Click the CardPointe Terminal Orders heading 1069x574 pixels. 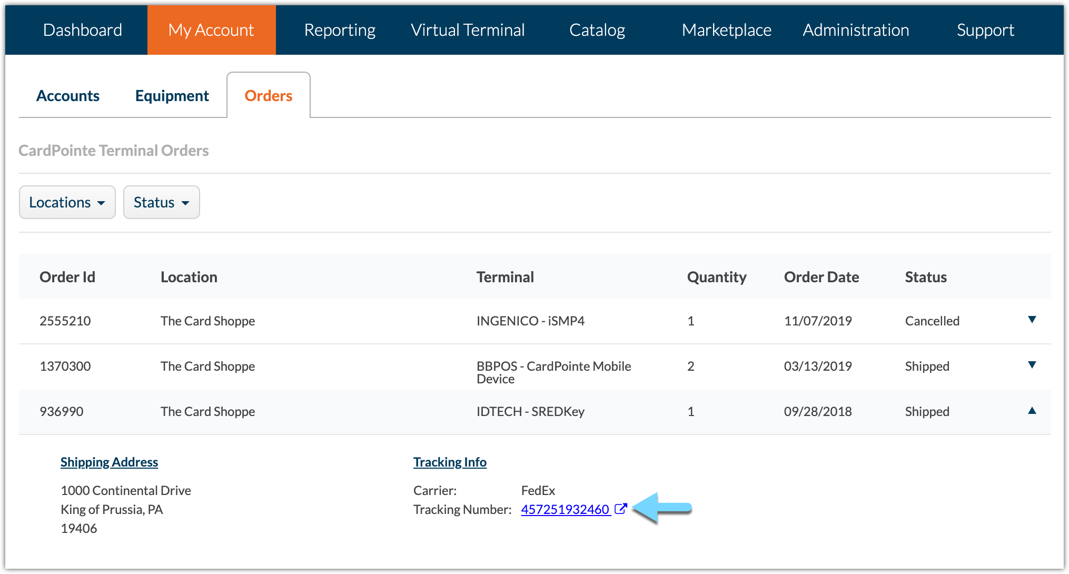point(114,151)
